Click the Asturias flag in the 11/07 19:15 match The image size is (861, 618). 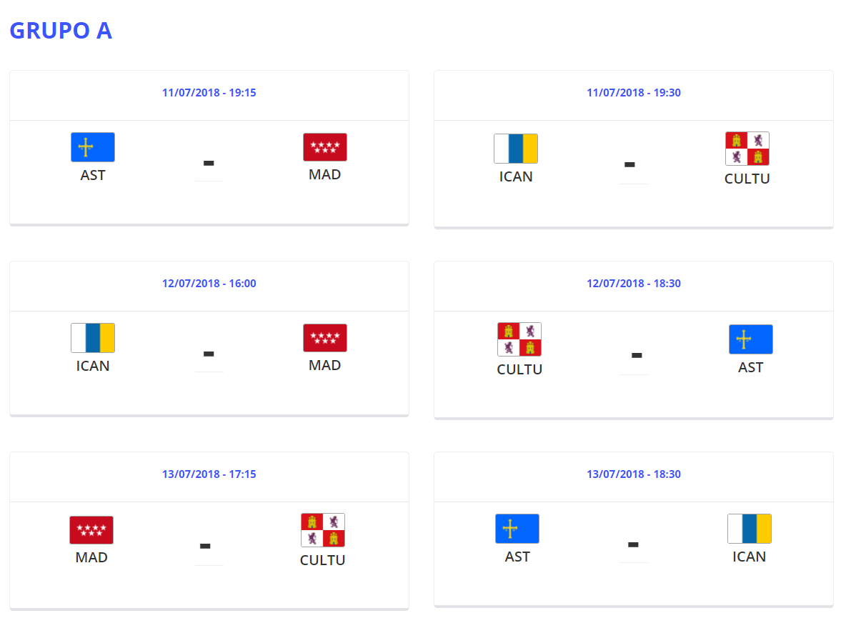tap(93, 147)
